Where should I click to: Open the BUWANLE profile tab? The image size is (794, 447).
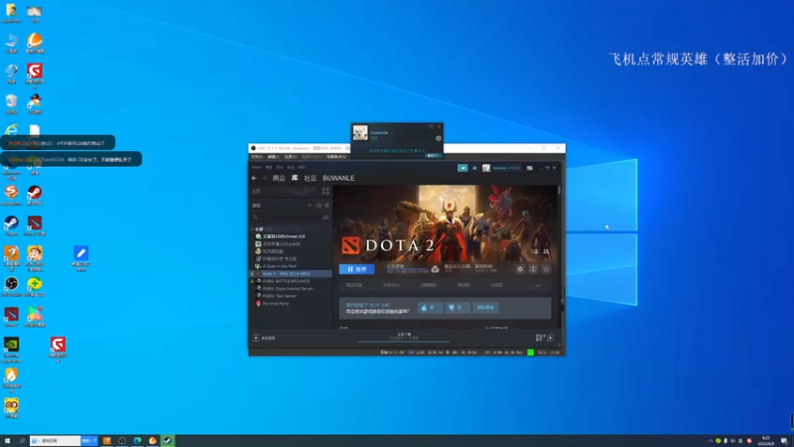click(x=338, y=179)
